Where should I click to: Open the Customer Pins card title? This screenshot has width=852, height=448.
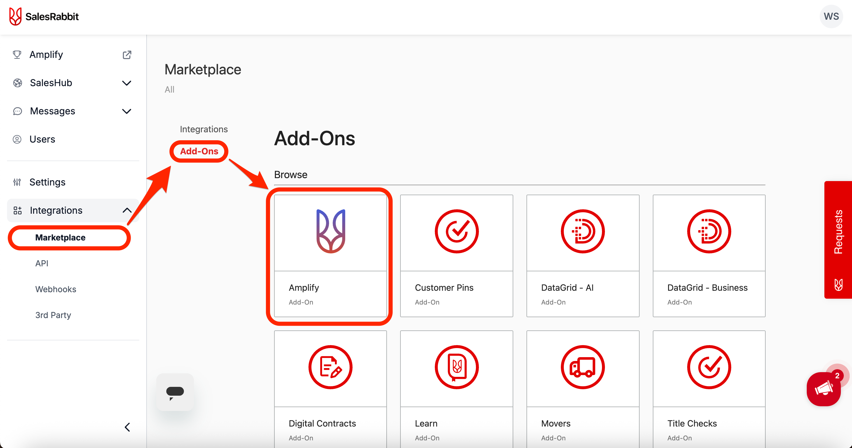tap(444, 287)
